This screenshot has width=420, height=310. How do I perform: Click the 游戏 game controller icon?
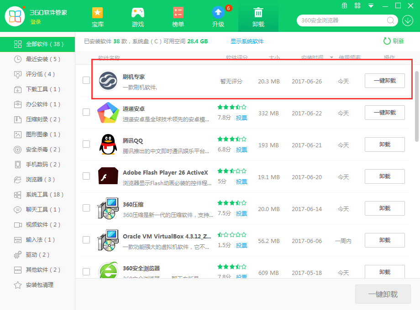pos(137,12)
